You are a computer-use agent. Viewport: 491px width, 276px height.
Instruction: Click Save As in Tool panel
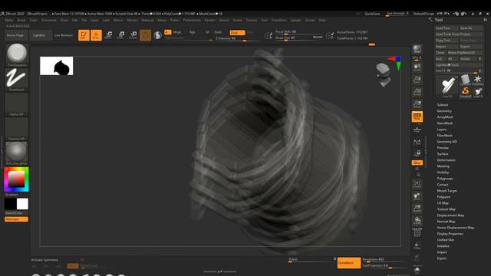click(x=471, y=28)
